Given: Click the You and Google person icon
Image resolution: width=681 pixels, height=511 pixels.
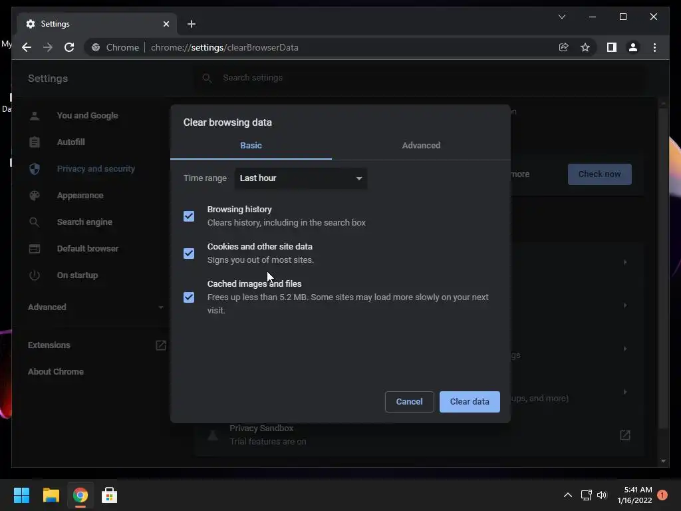Looking at the screenshot, I should coord(35,116).
